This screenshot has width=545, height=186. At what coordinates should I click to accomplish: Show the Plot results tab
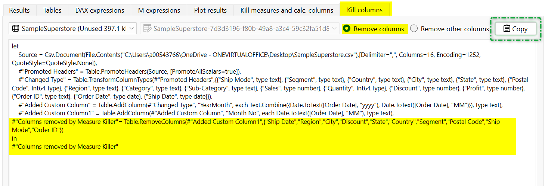point(210,10)
